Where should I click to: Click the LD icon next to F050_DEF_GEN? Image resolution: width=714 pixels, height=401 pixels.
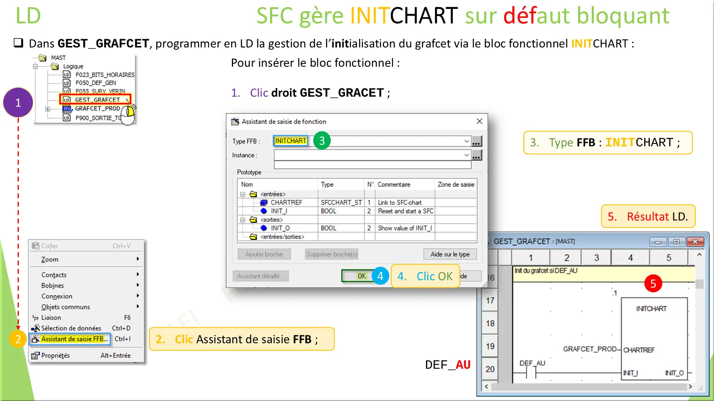[67, 83]
